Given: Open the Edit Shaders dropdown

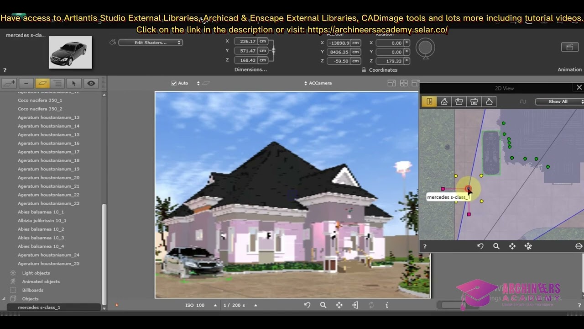Looking at the screenshot, I should pyautogui.click(x=151, y=42).
